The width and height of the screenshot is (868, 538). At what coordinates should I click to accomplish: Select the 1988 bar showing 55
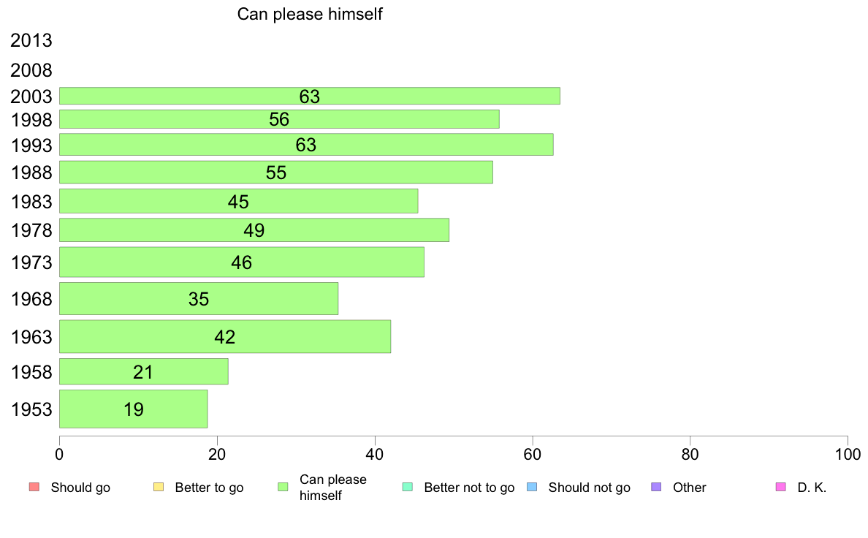point(275,173)
